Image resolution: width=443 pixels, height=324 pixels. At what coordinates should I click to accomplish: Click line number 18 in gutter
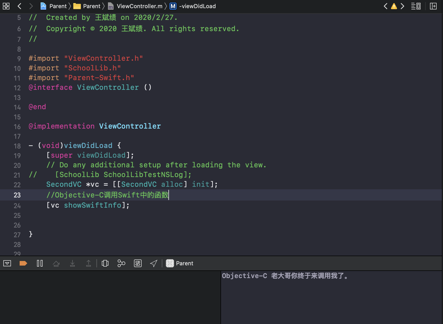(x=17, y=146)
